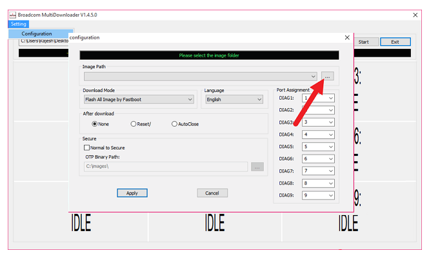Close the configuration dialog
This screenshot has height=255, width=429.
(347, 37)
